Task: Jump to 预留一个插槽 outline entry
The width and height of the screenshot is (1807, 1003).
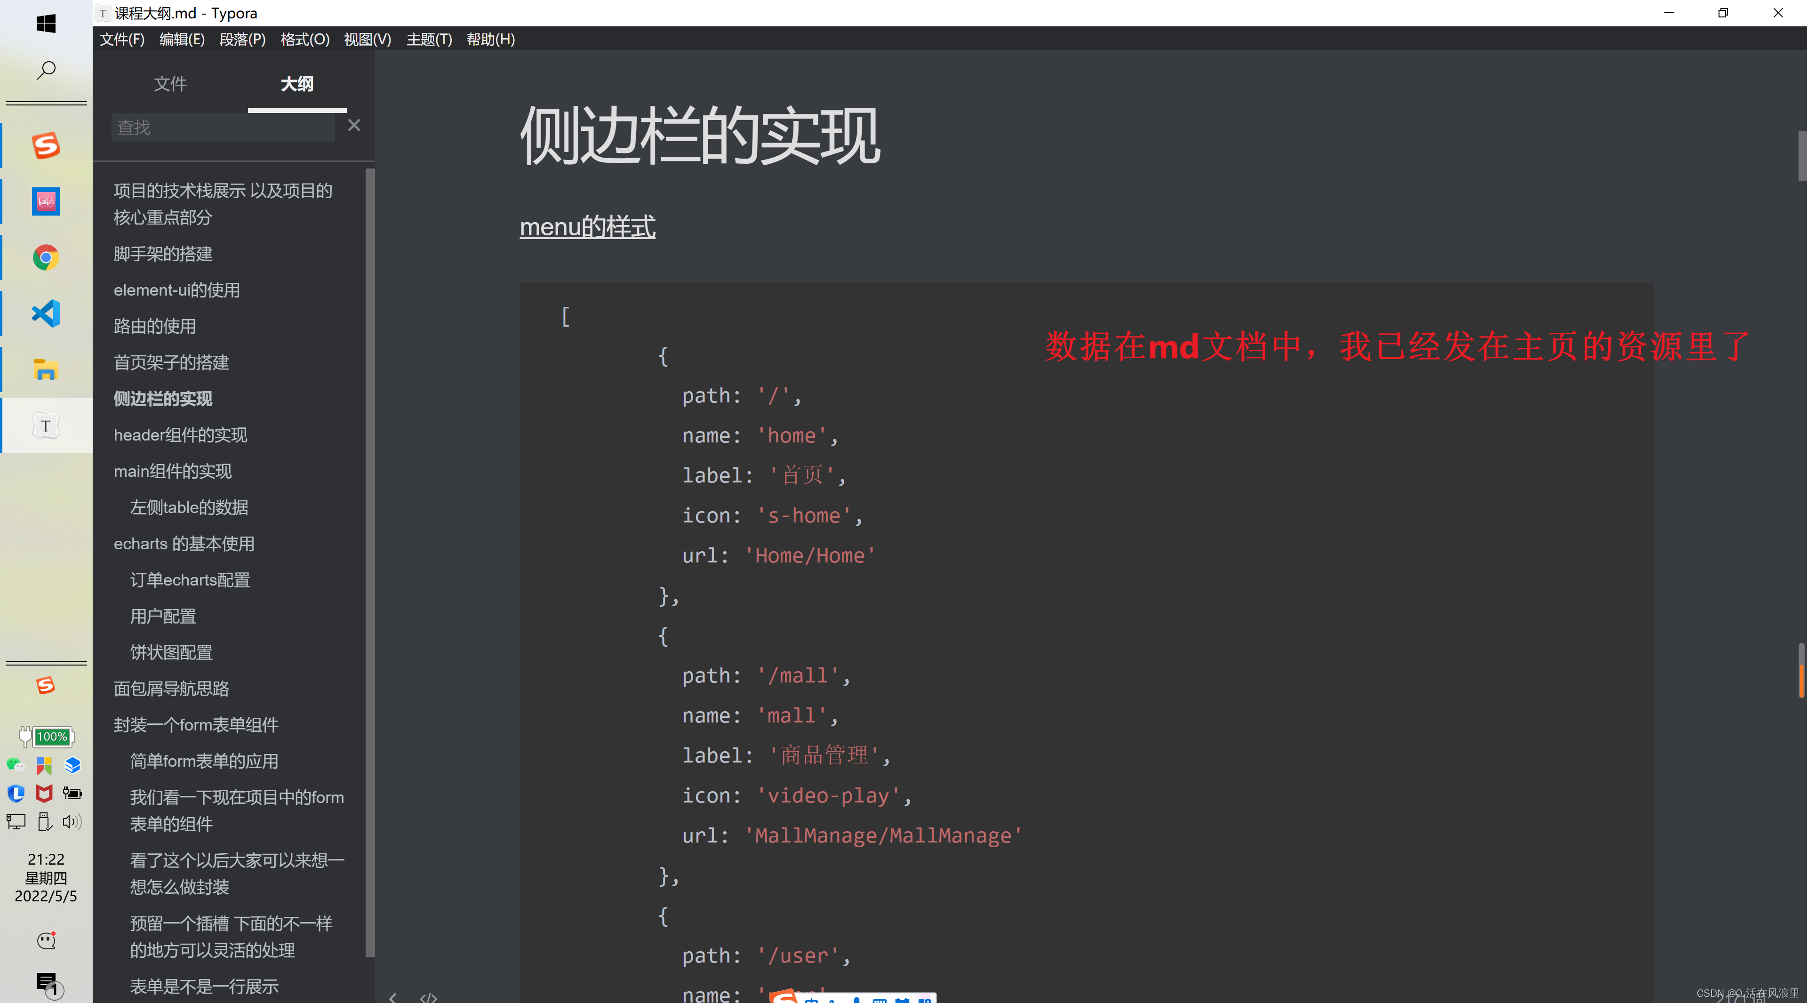Action: coord(232,936)
